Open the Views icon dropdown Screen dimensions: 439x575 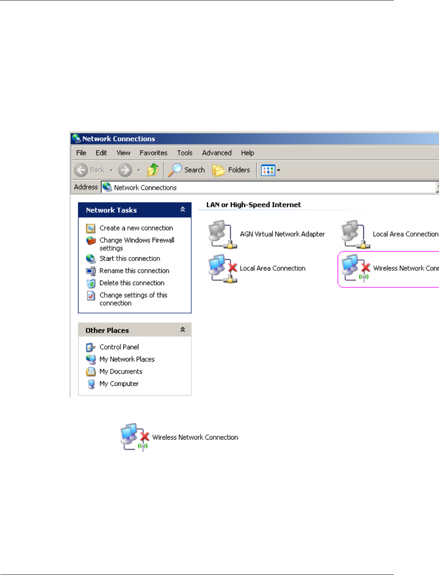tap(271, 170)
